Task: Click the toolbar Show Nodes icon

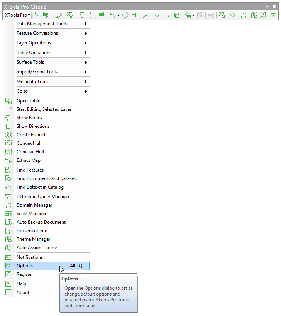Action: [x=82, y=15]
